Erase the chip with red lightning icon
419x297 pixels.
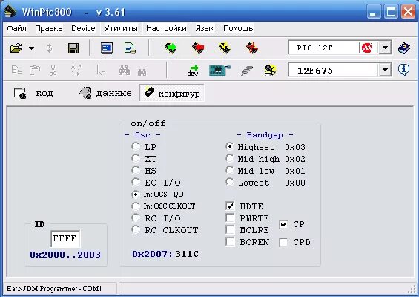point(251,48)
